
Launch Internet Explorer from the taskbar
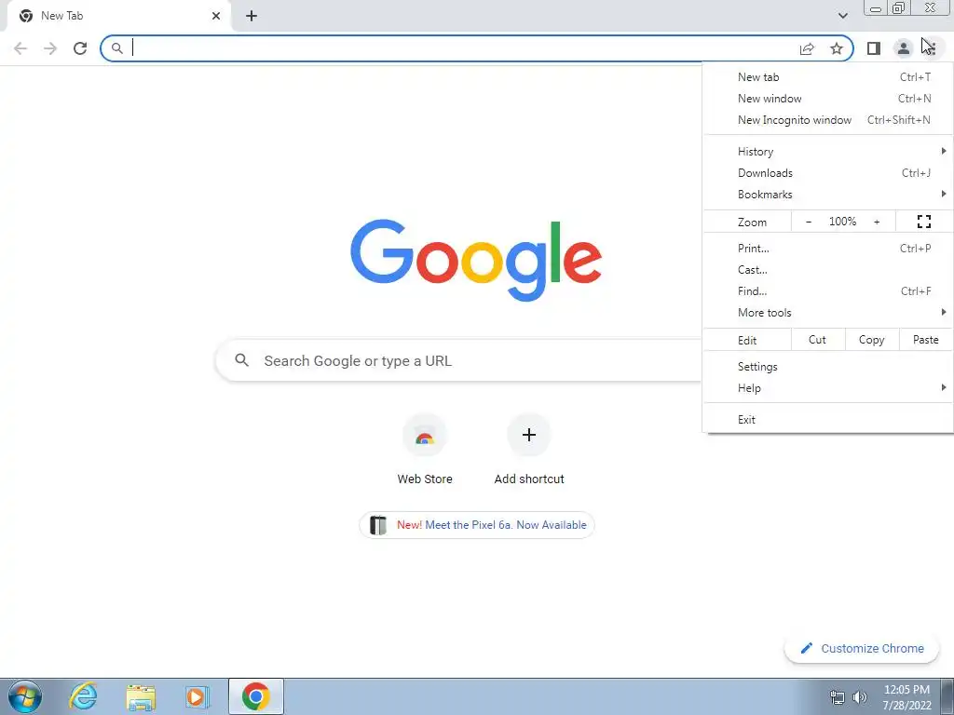point(83,696)
